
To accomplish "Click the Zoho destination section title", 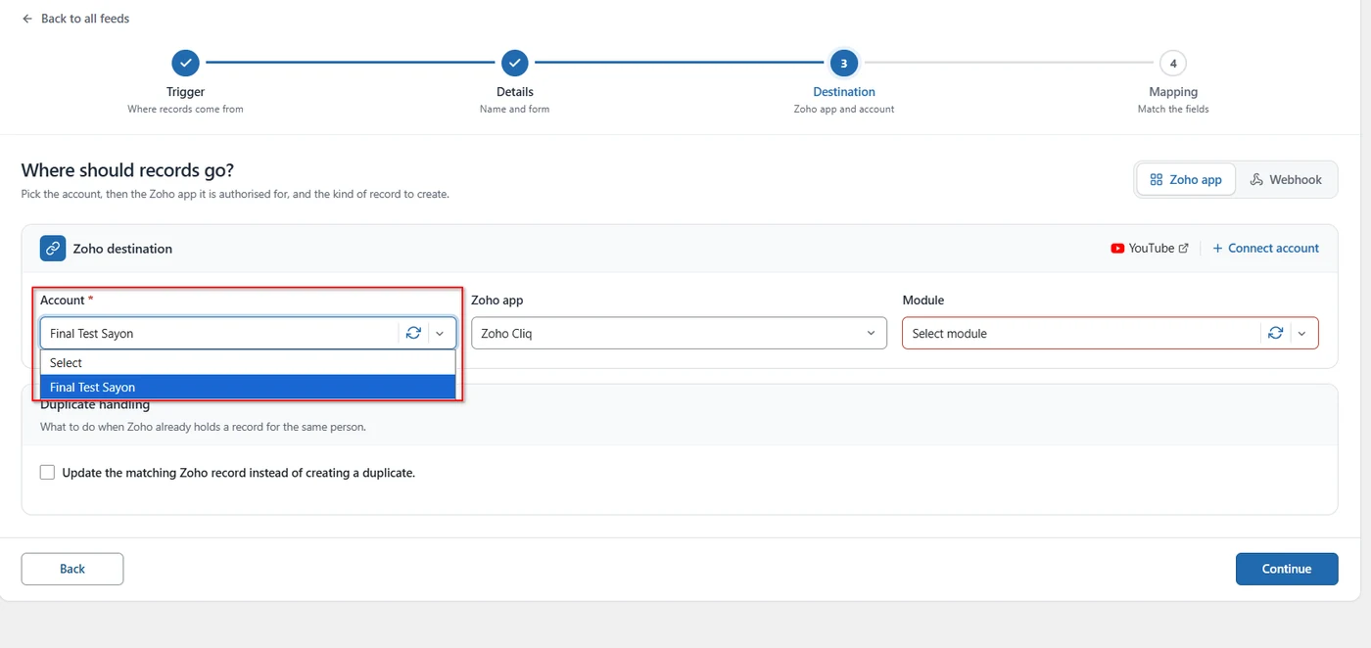I will [x=122, y=249].
